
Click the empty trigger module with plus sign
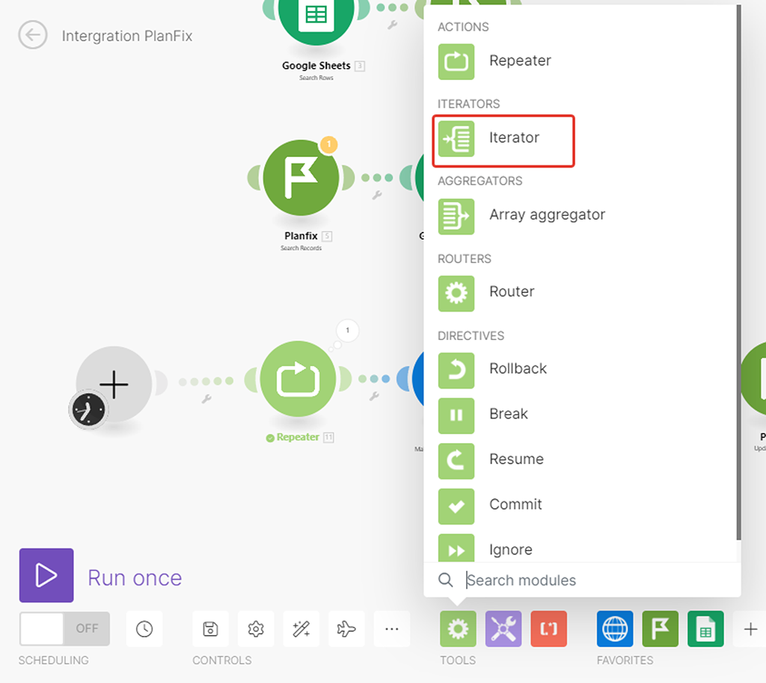[114, 384]
